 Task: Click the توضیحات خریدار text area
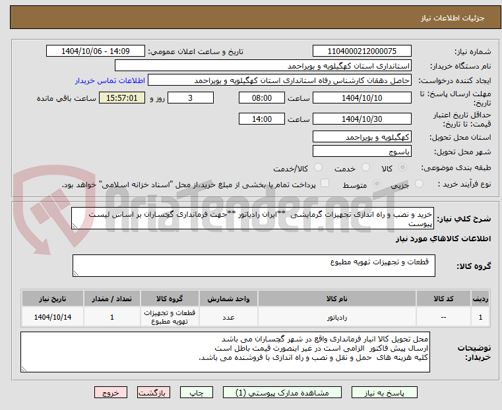pos(225,352)
